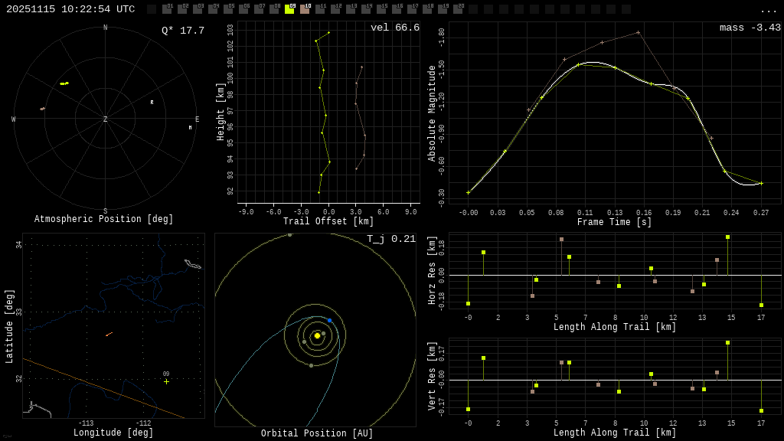784x441 pixels.
Task: Choose station square 12
Action: 335,9
